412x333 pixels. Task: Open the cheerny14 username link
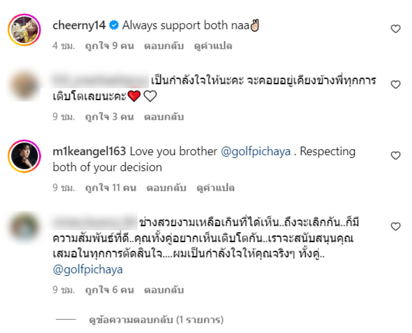click(79, 25)
